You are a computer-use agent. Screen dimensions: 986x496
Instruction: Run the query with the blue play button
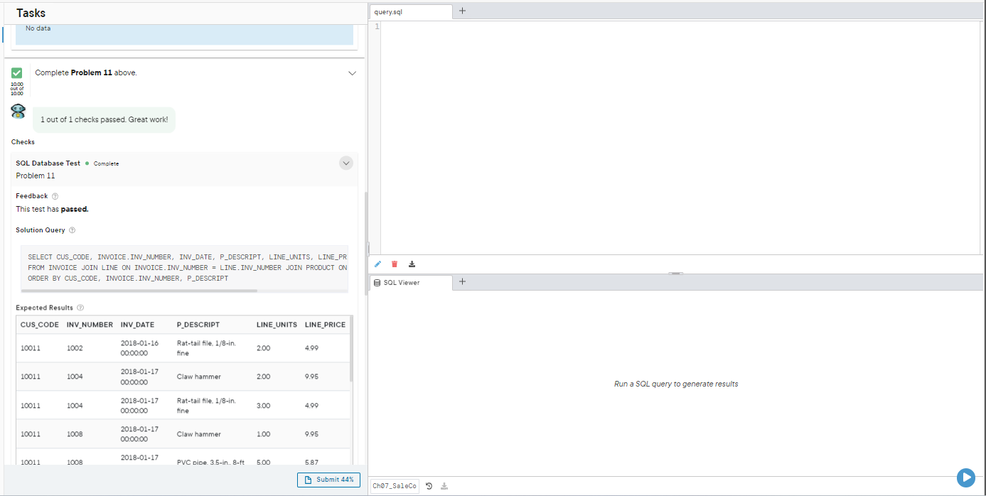[x=965, y=478]
